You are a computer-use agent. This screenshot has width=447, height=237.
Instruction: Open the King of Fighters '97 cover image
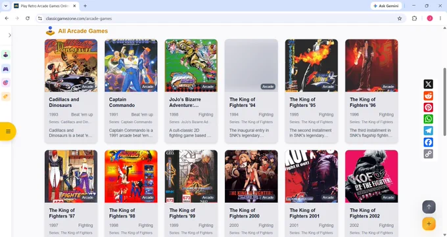coord(71,177)
